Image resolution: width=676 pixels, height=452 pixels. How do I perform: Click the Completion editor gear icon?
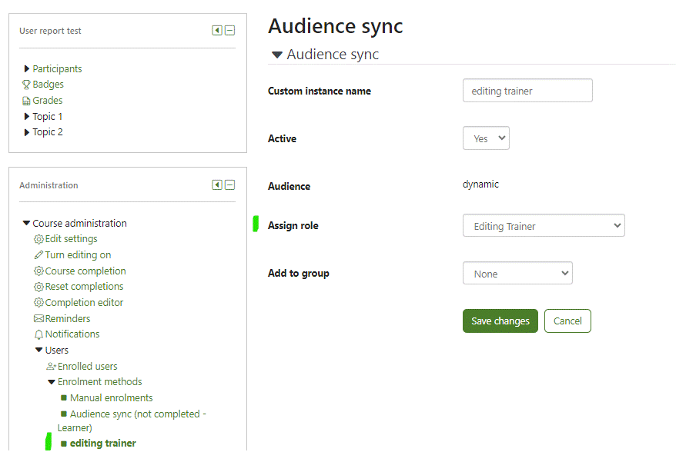[38, 303]
